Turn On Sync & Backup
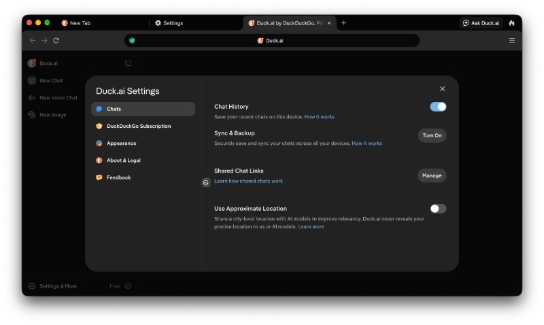 432,135
